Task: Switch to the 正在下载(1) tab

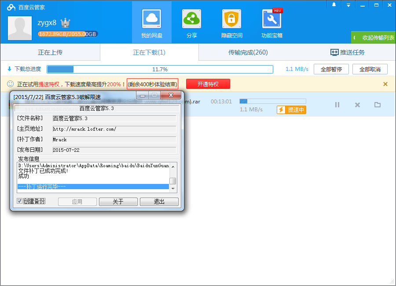Action: click(149, 52)
